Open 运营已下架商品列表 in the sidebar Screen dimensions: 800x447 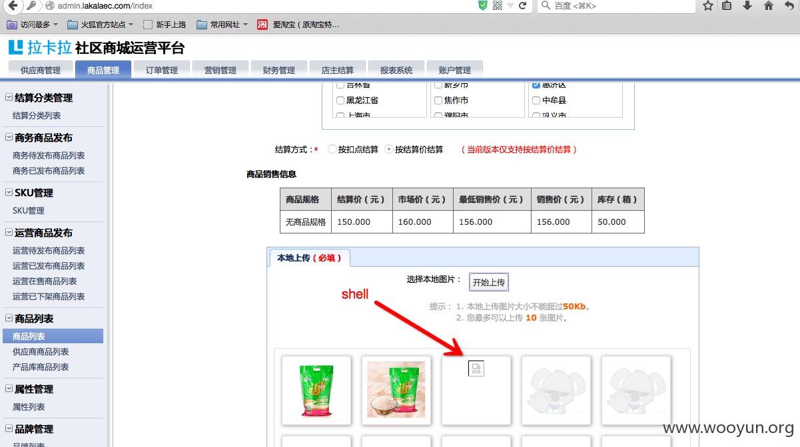[x=49, y=297]
